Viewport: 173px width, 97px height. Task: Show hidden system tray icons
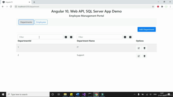(x=135, y=94)
